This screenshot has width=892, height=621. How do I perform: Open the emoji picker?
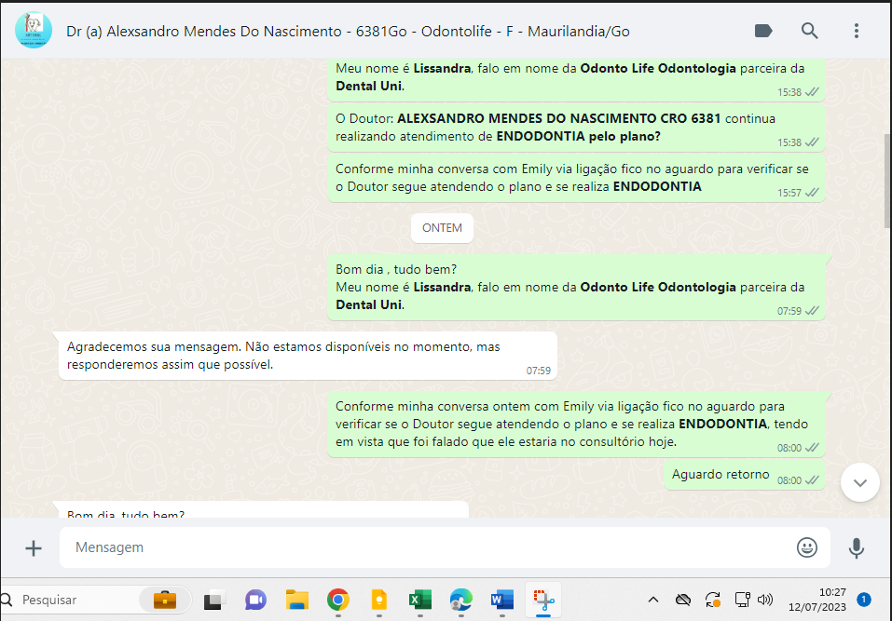806,547
